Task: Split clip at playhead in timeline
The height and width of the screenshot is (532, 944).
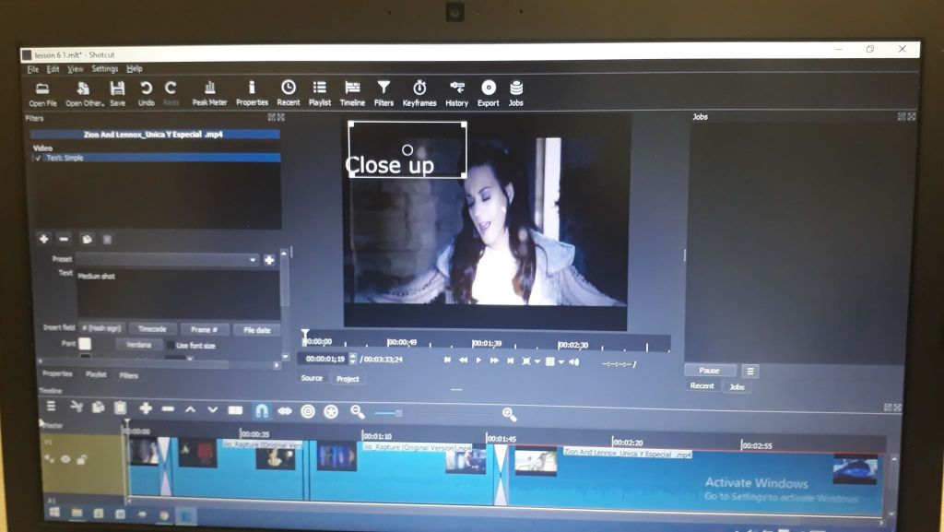Action: (x=235, y=410)
